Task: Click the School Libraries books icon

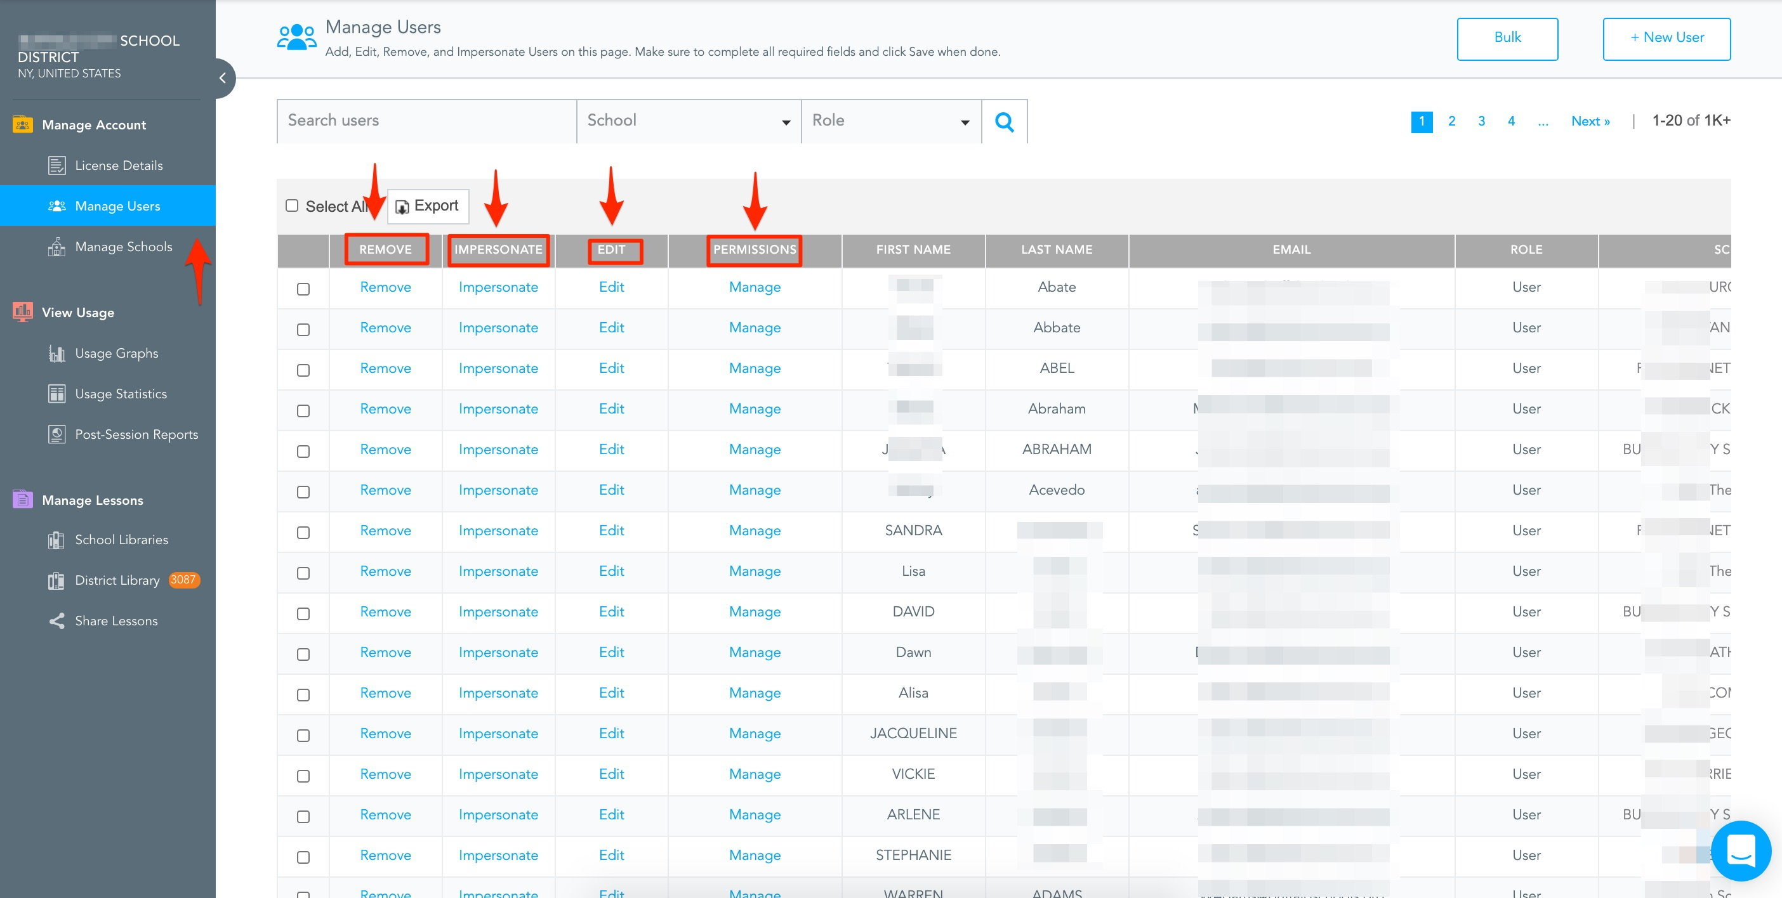Action: coord(56,540)
